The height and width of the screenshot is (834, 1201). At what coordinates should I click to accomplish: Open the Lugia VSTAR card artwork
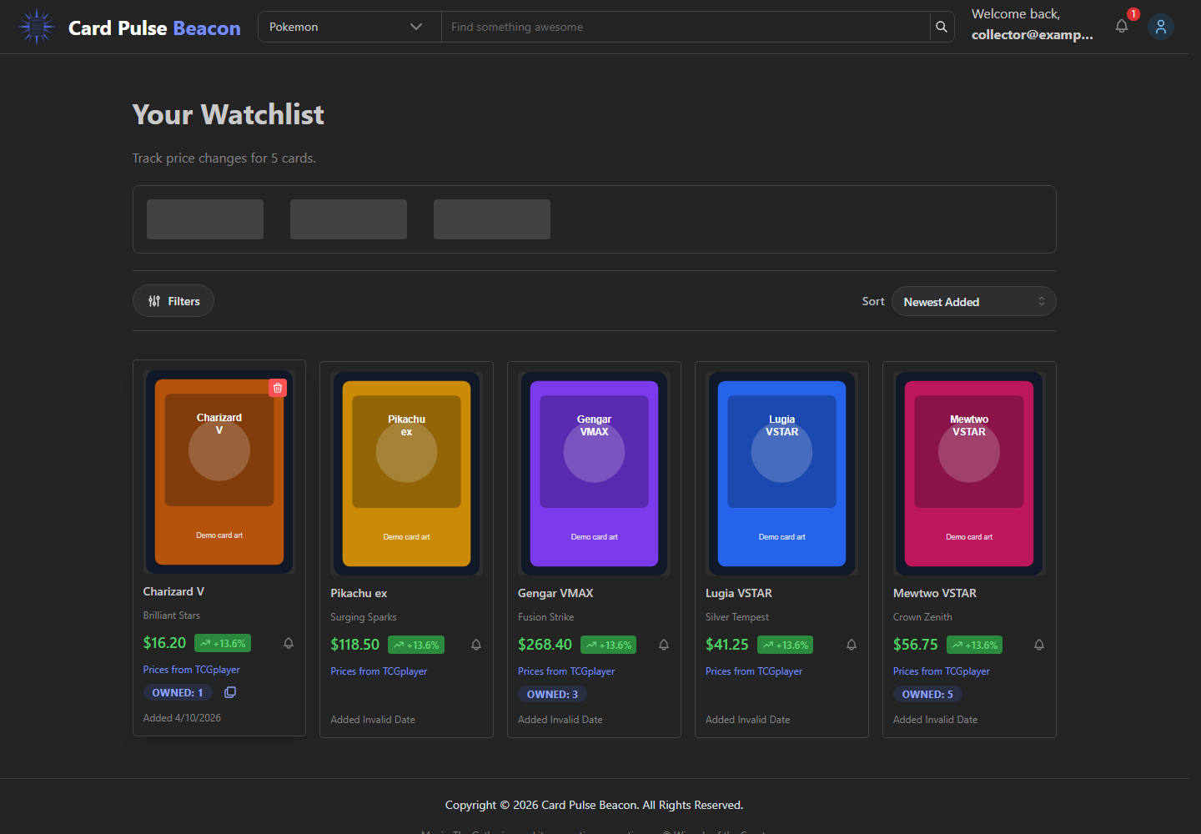coord(781,474)
